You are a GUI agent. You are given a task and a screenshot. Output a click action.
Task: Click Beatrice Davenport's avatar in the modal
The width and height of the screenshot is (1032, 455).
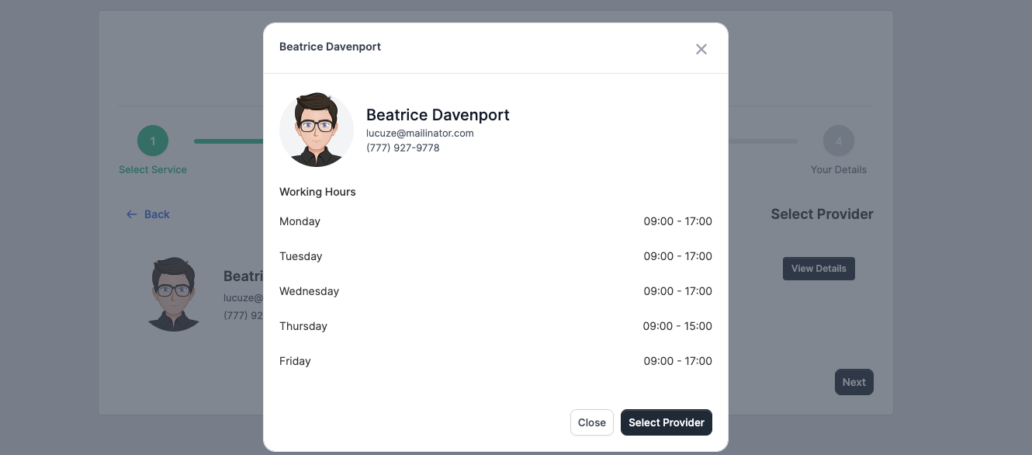316,130
